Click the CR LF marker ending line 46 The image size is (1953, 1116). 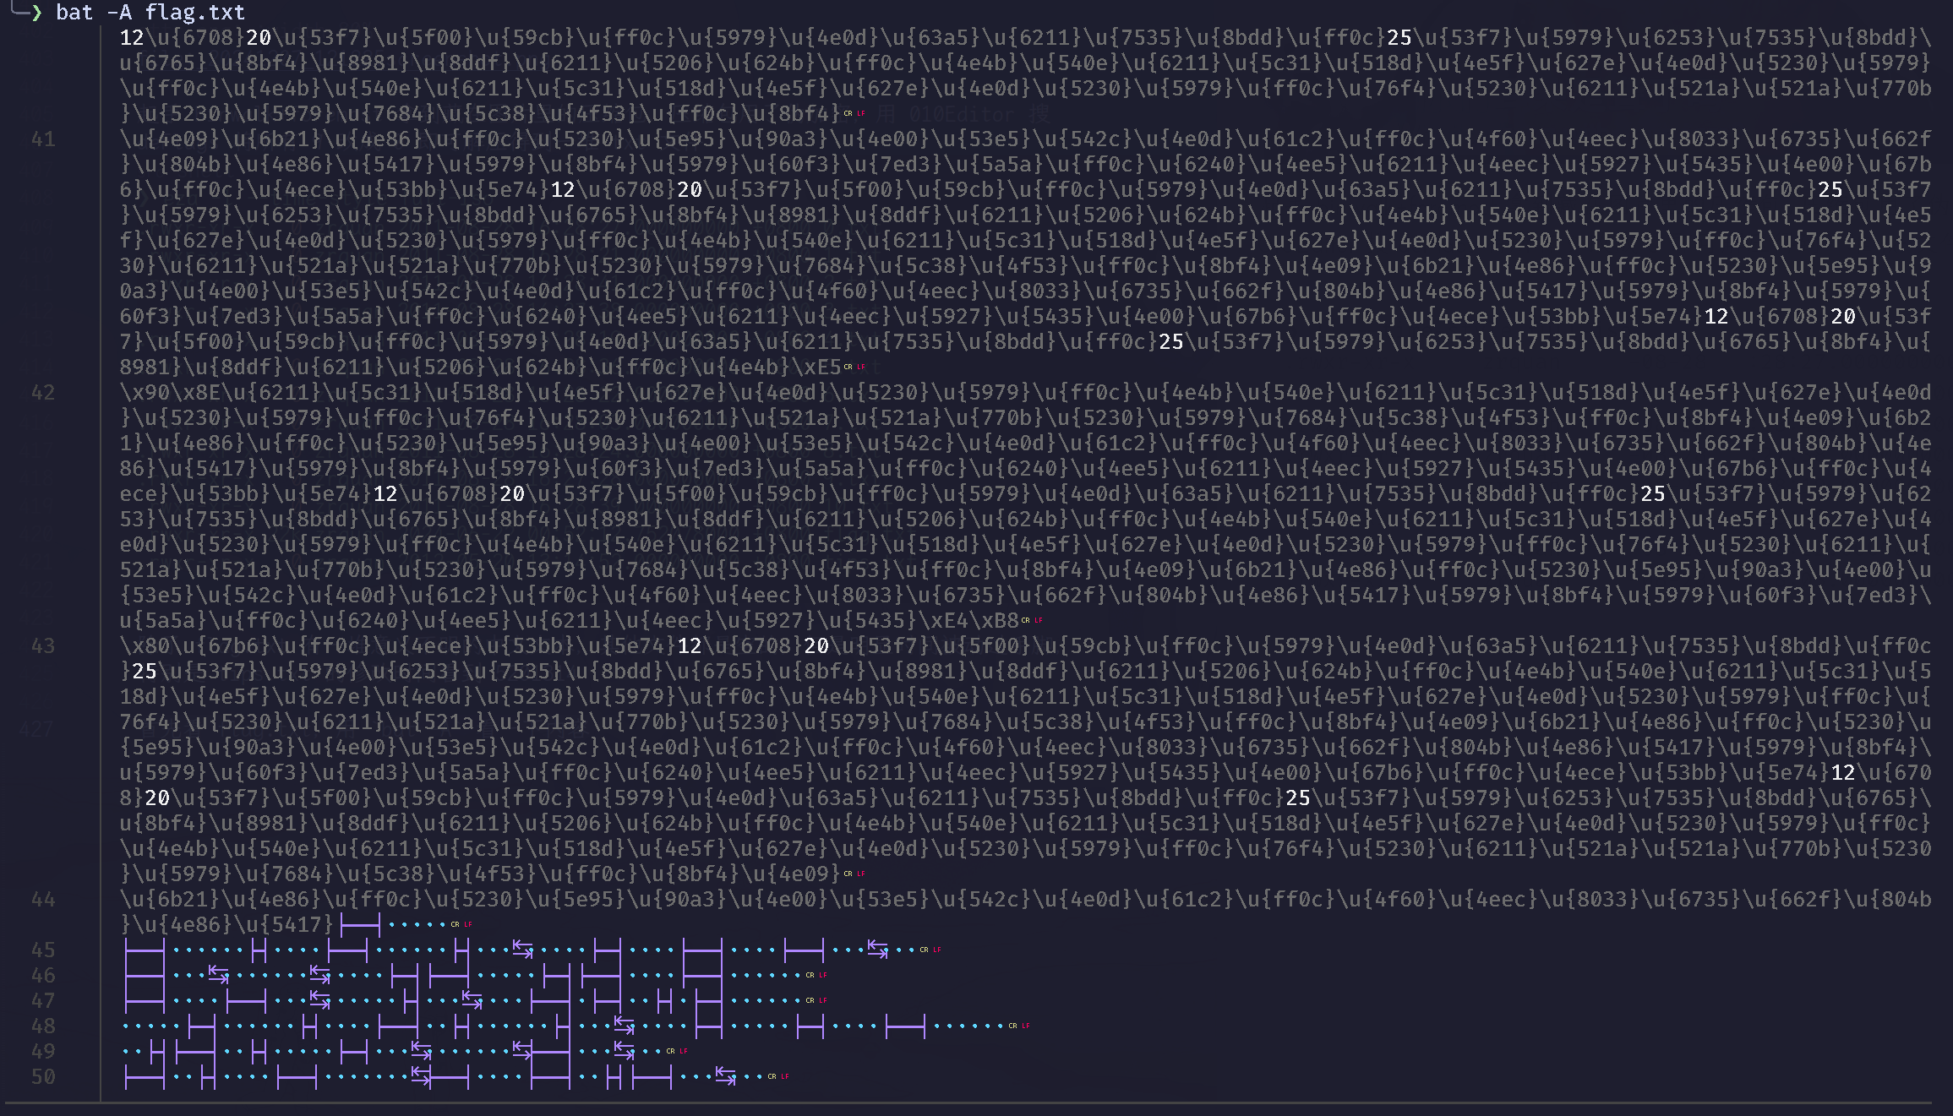coord(816,975)
